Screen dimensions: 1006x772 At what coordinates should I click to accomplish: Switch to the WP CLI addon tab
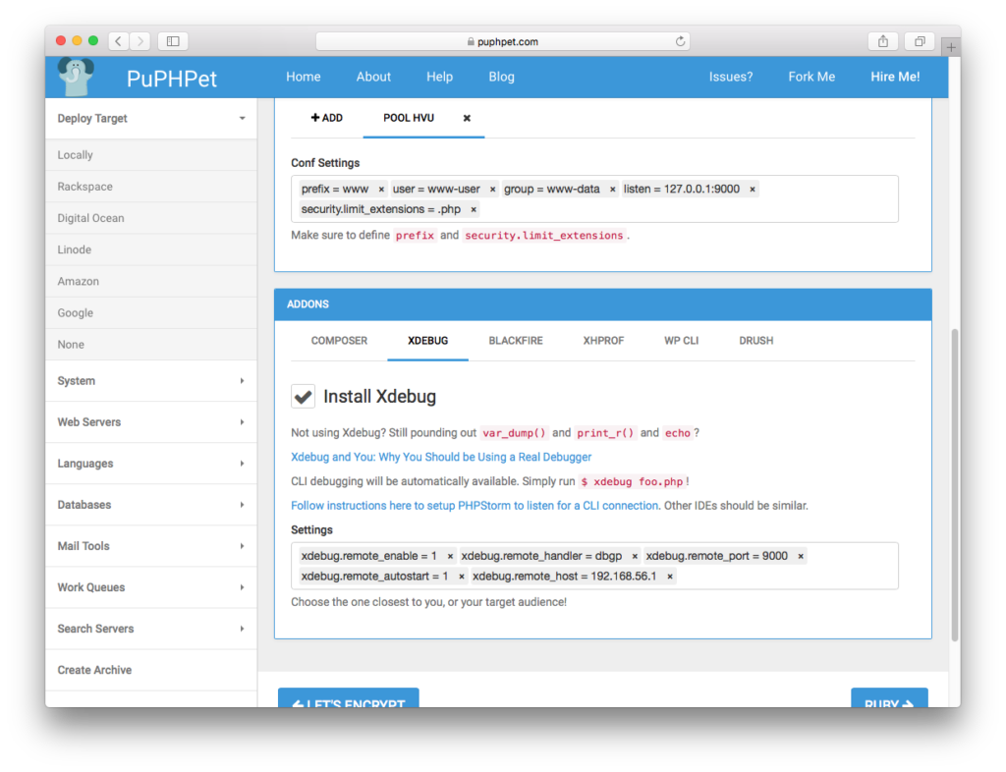click(x=682, y=341)
